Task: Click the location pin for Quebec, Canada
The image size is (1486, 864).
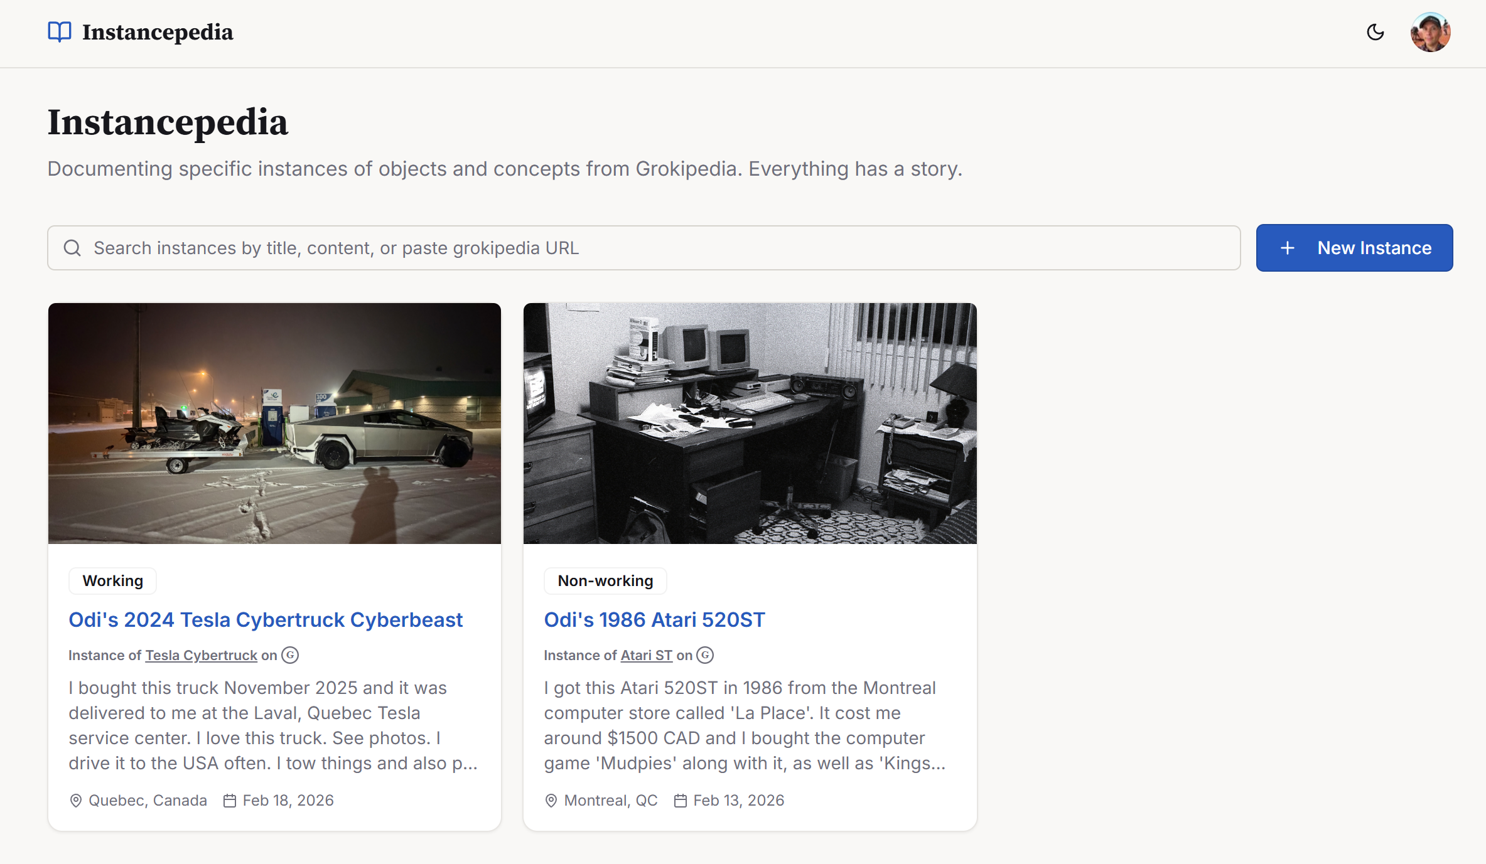Action: coord(75,800)
